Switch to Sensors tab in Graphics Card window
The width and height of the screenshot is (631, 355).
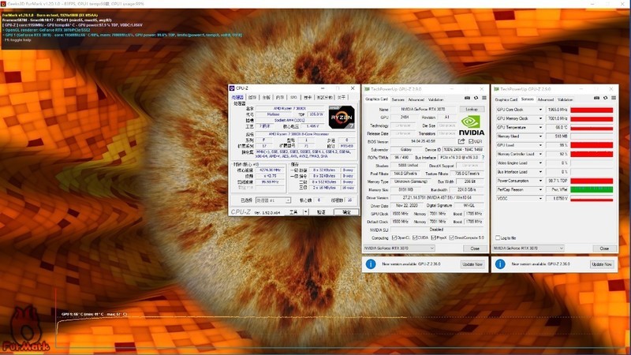coord(398,99)
